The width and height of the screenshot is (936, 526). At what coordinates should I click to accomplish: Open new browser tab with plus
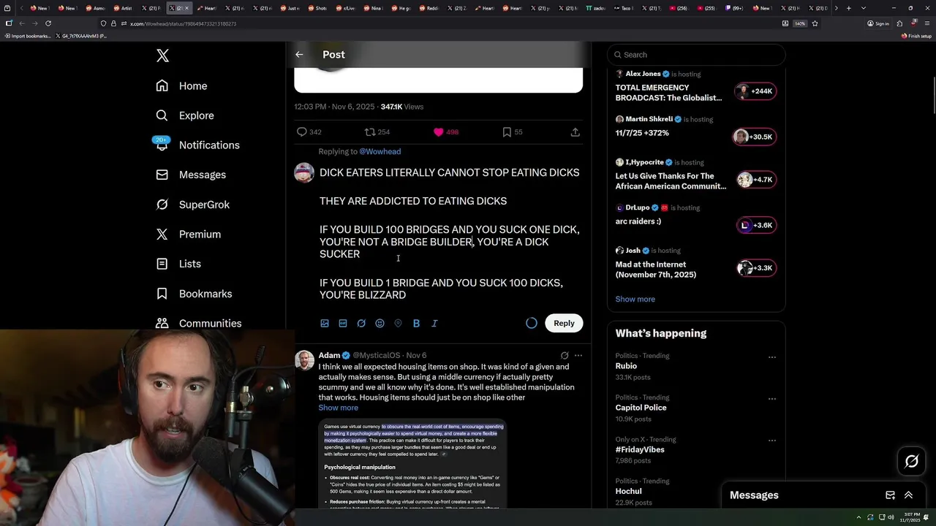point(848,8)
